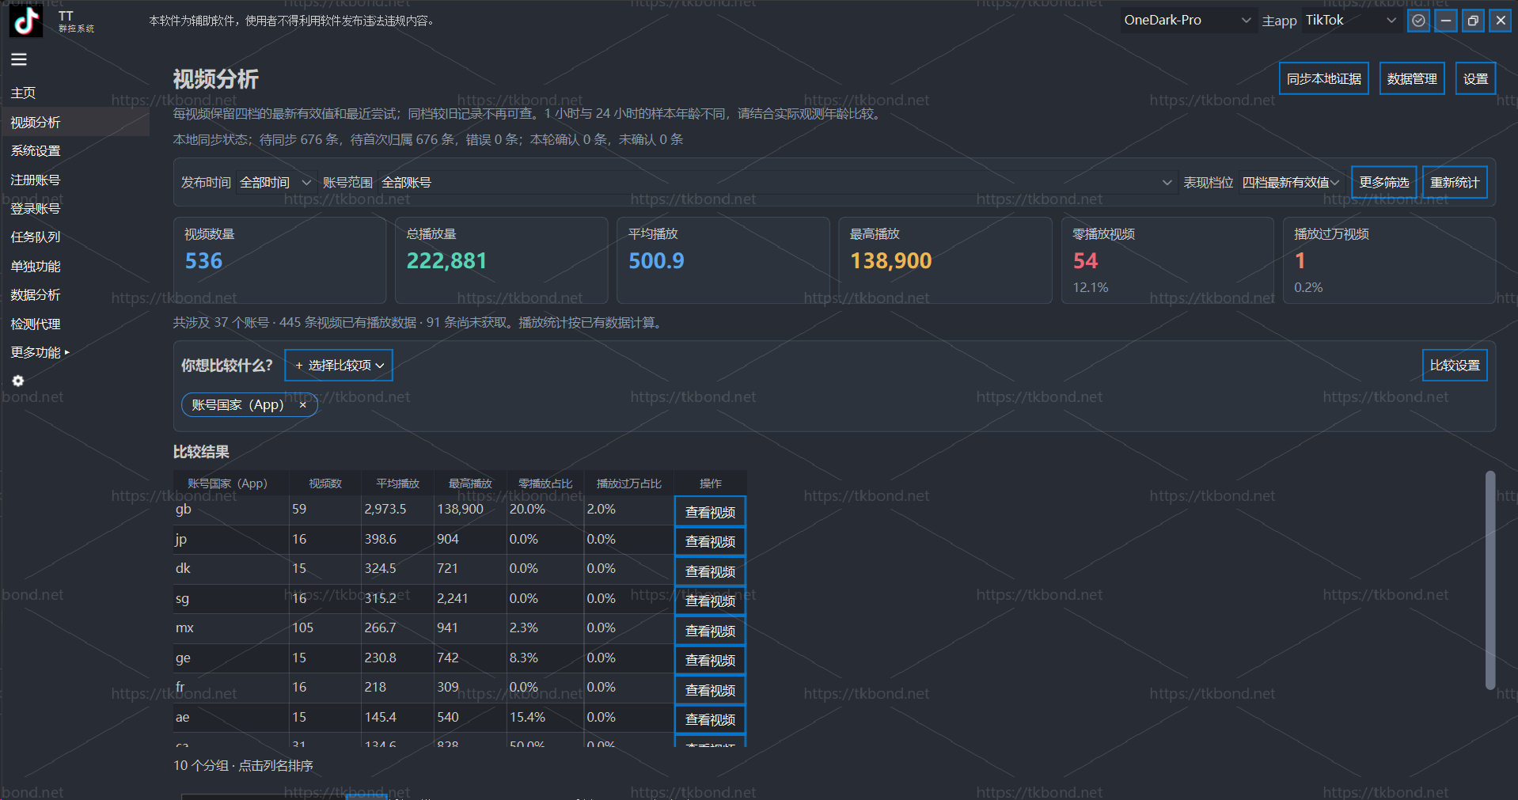Sort by the 播放过万占比 column header
This screenshot has height=800, width=1518.
point(629,483)
